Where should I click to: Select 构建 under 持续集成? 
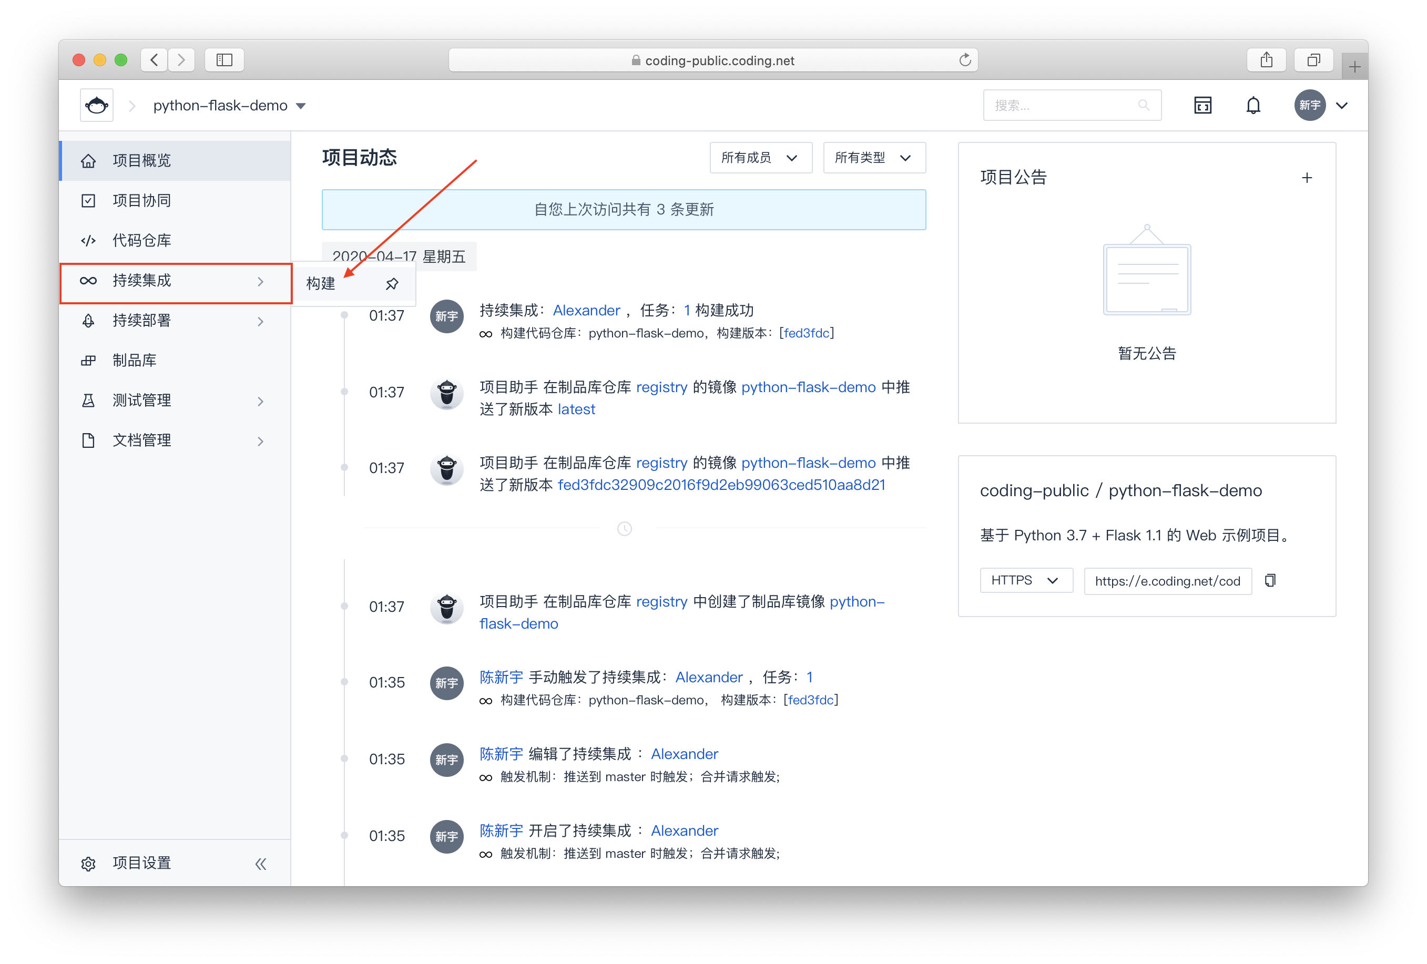[x=321, y=284]
